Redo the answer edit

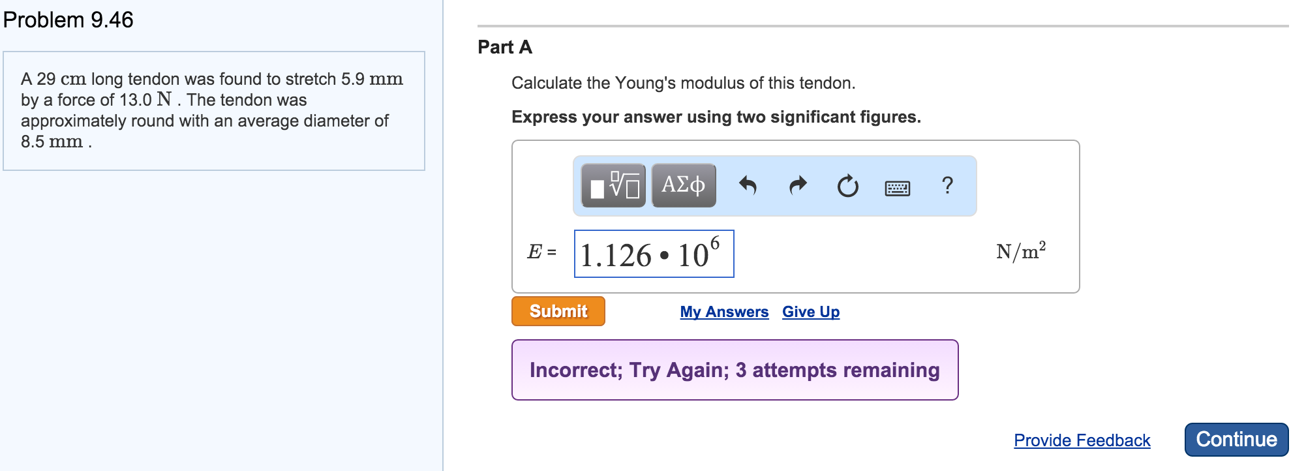(798, 186)
